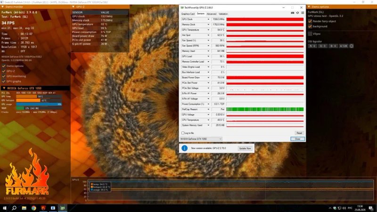
Task: Switch to GPU-Z green taskbar icon
Action: [x=63, y=208]
